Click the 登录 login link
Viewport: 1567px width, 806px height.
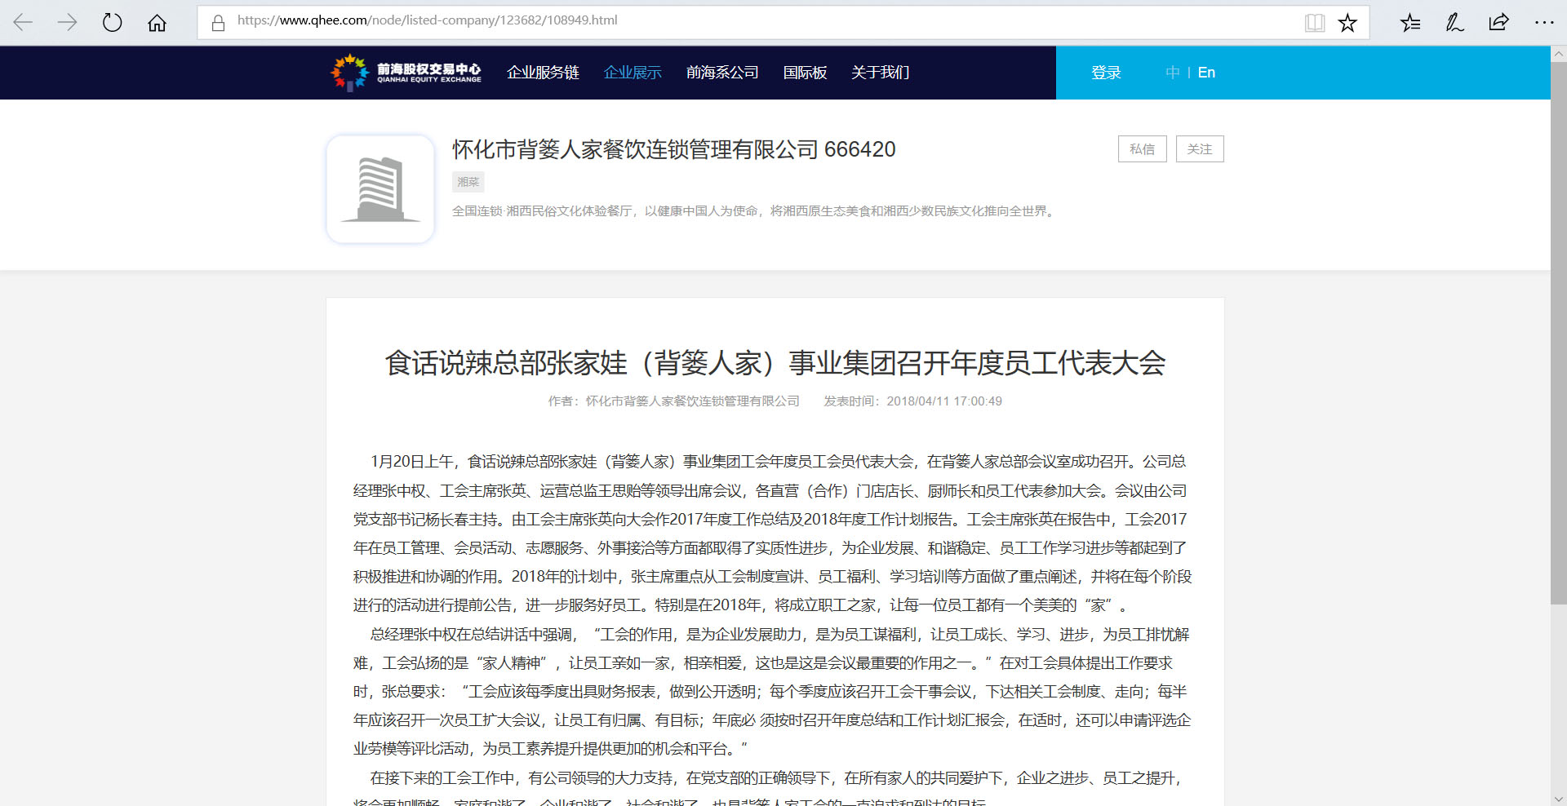[x=1106, y=73]
